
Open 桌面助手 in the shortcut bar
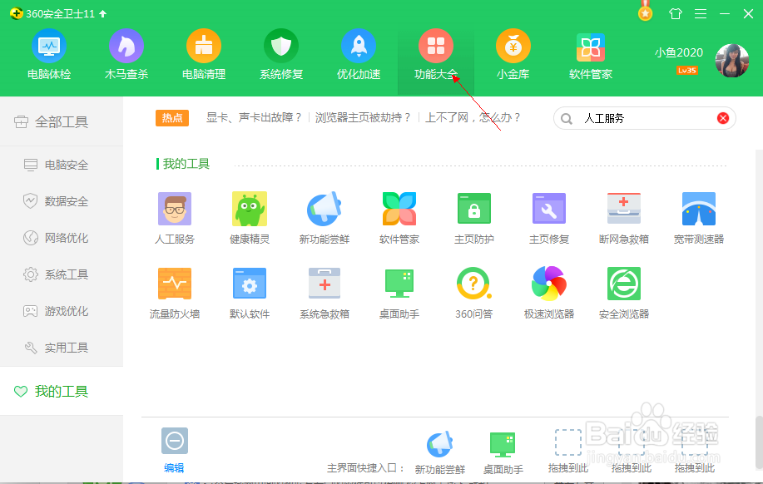[503, 452]
